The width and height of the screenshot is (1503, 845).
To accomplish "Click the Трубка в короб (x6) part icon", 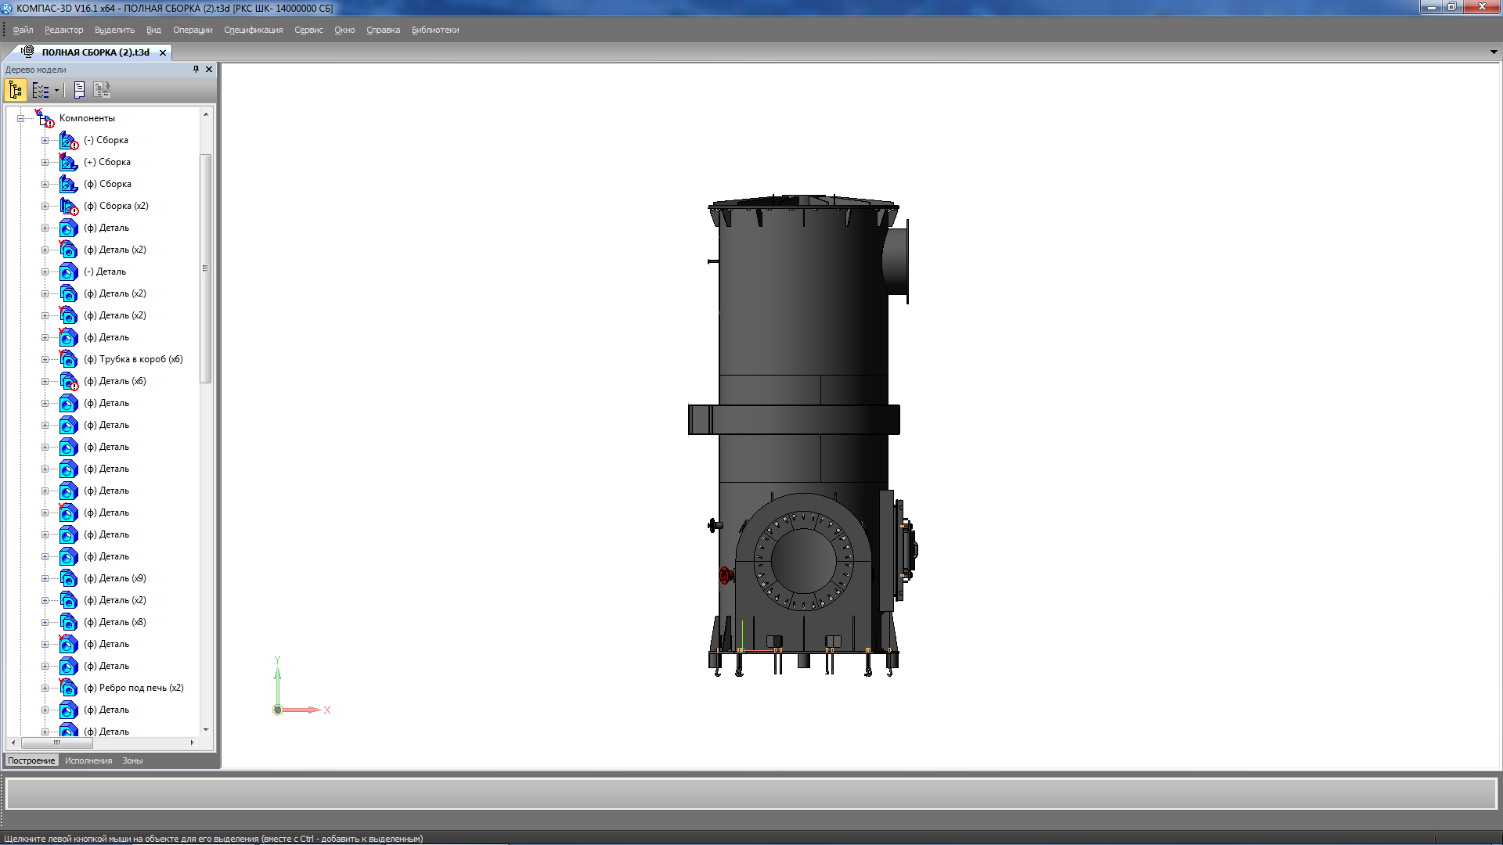I will (x=69, y=360).
